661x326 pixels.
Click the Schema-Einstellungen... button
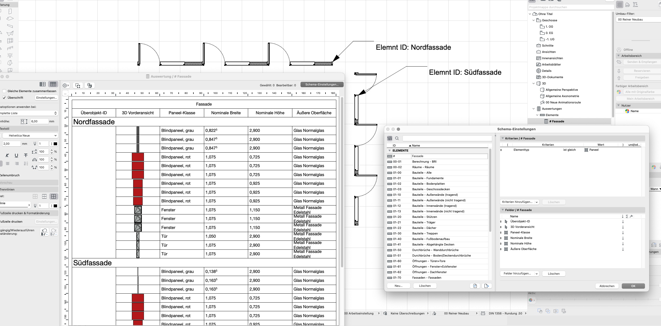(322, 84)
